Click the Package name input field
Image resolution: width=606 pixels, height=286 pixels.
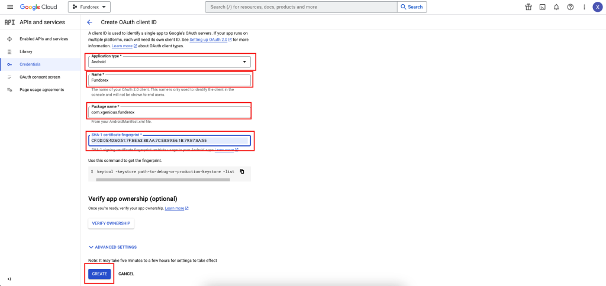point(169,112)
